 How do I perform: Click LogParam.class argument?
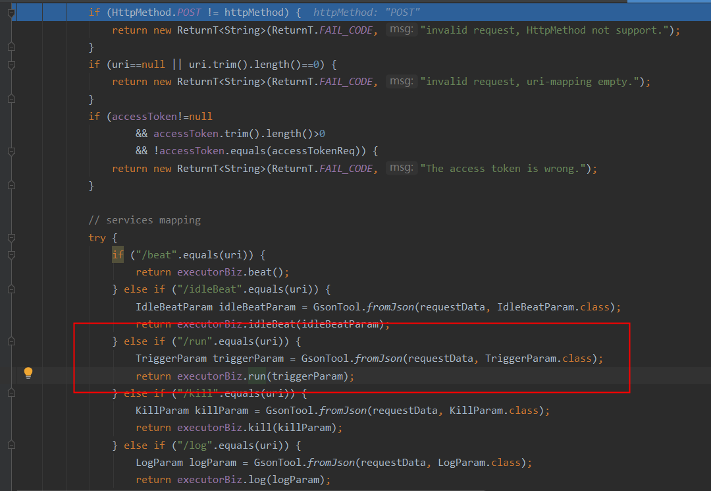pos(479,463)
